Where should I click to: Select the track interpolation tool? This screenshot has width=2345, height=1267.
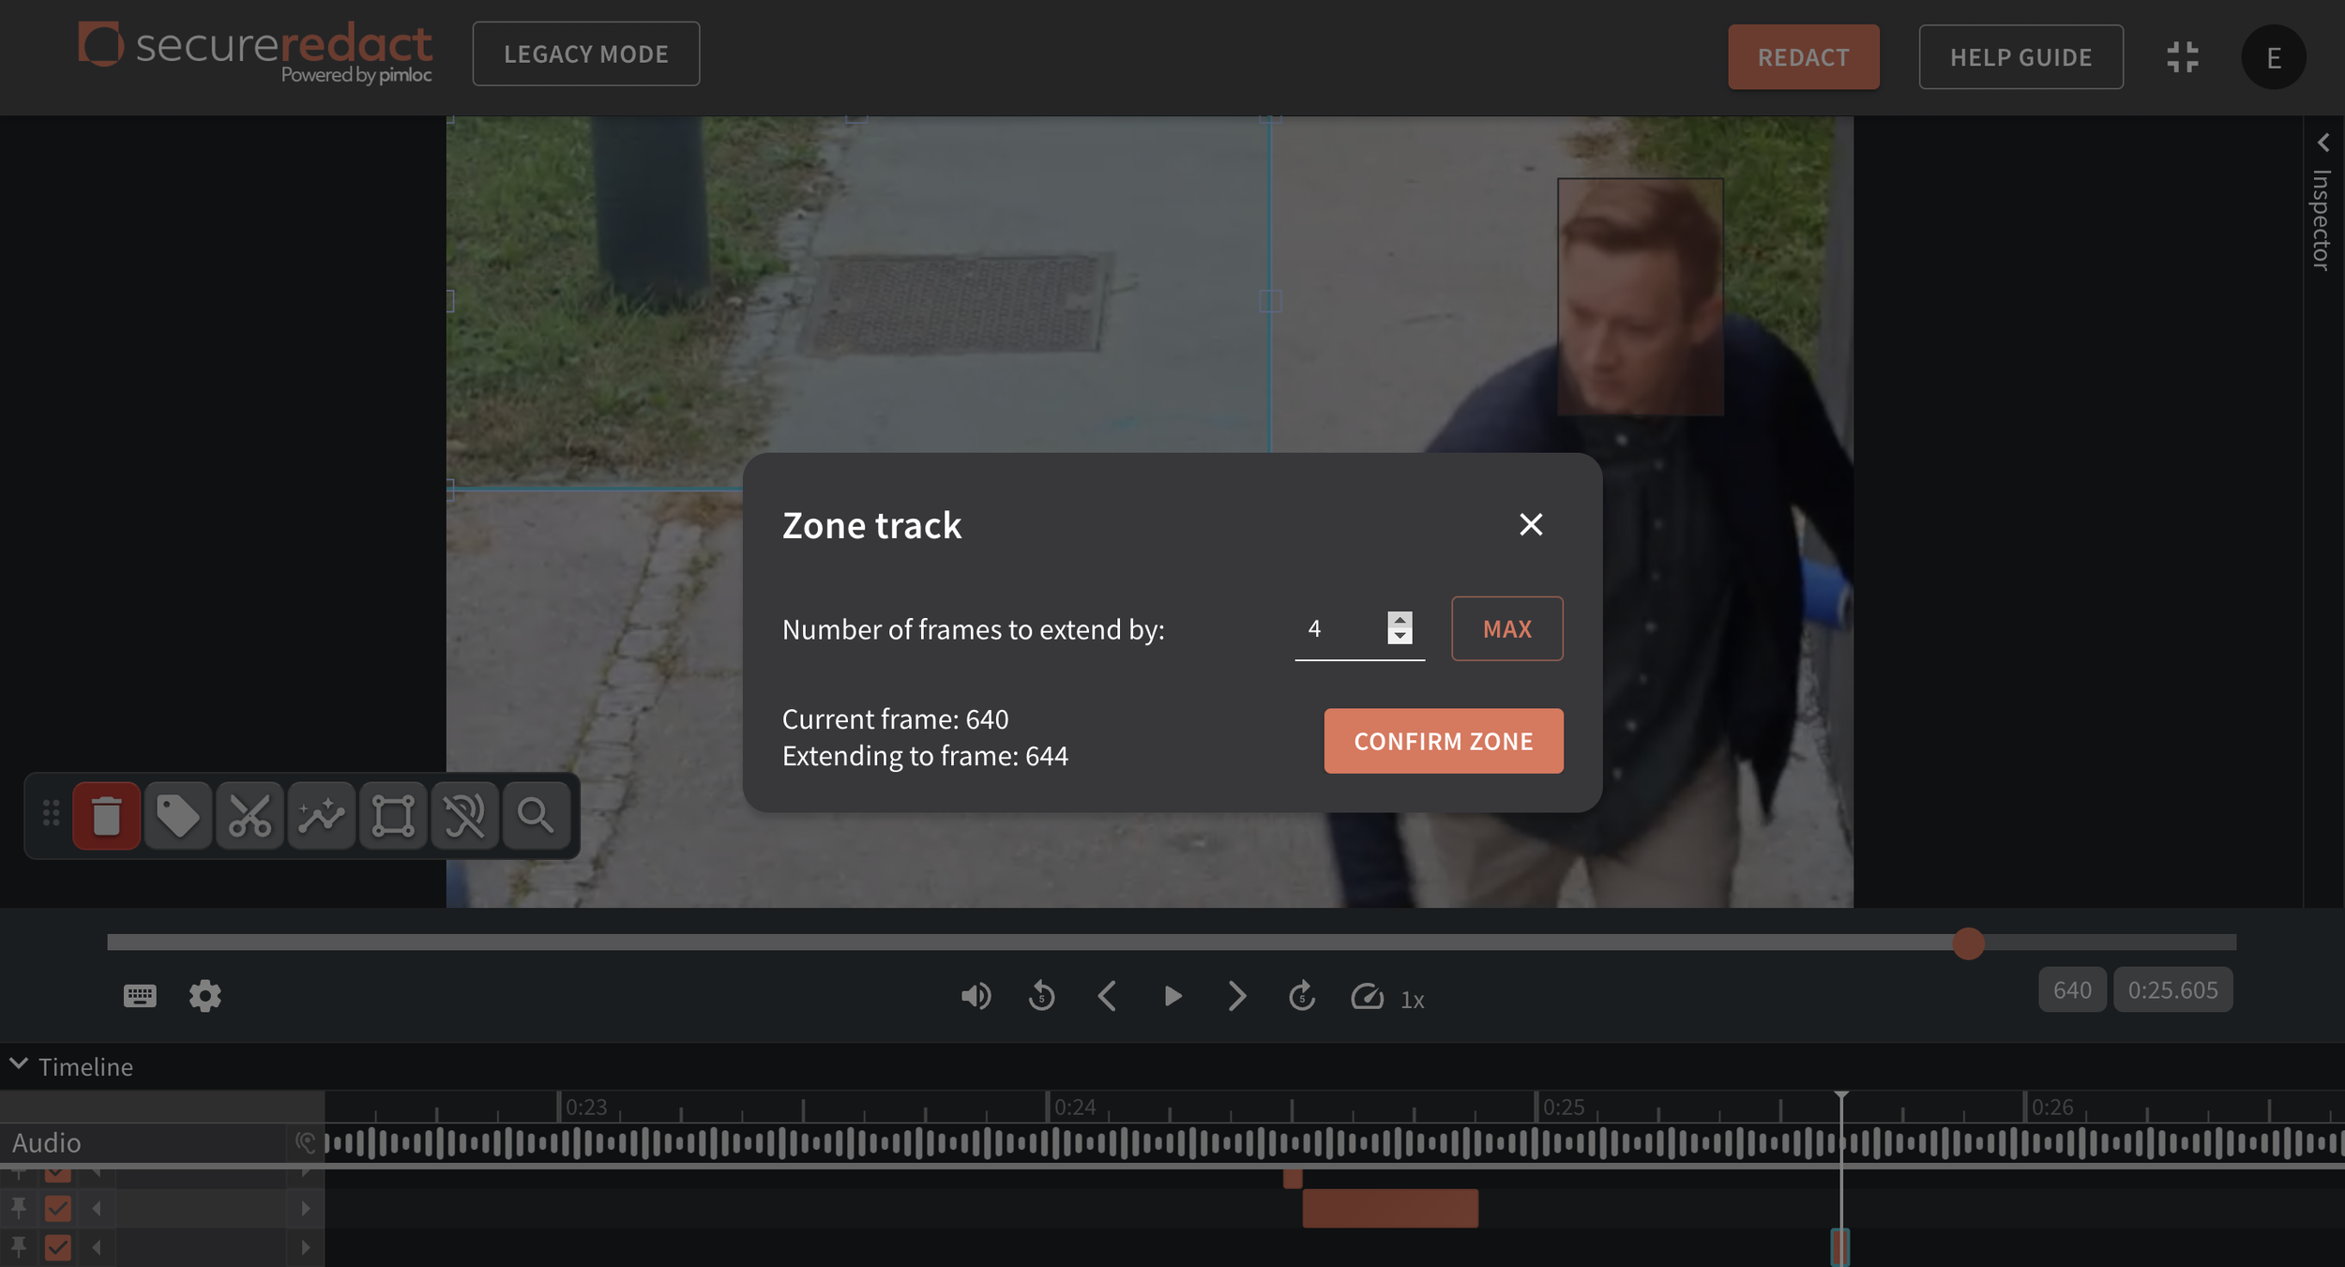321,816
